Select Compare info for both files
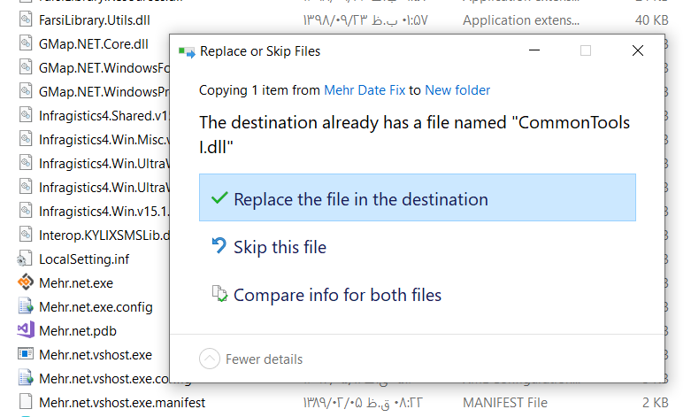691x417 pixels. click(x=337, y=295)
